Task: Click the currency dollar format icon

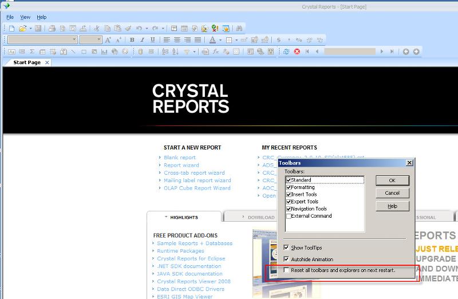Action: (x=279, y=40)
